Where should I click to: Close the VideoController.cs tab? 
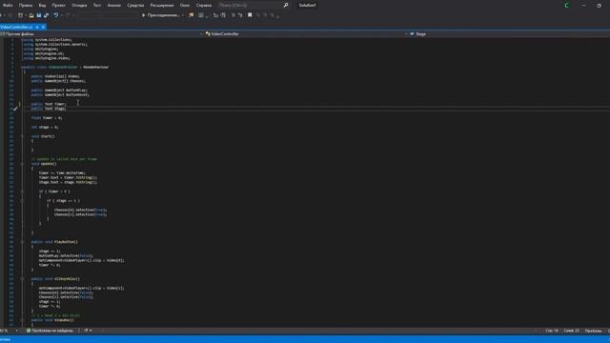[43, 27]
